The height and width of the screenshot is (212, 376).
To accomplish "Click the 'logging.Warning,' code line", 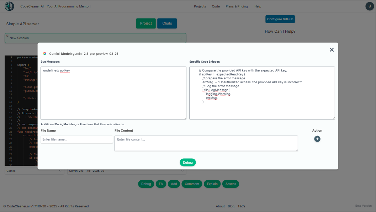I will click(x=218, y=94).
